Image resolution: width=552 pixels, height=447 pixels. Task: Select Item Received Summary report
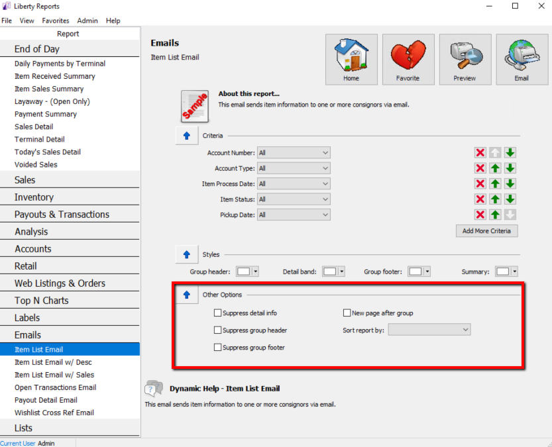(x=55, y=76)
